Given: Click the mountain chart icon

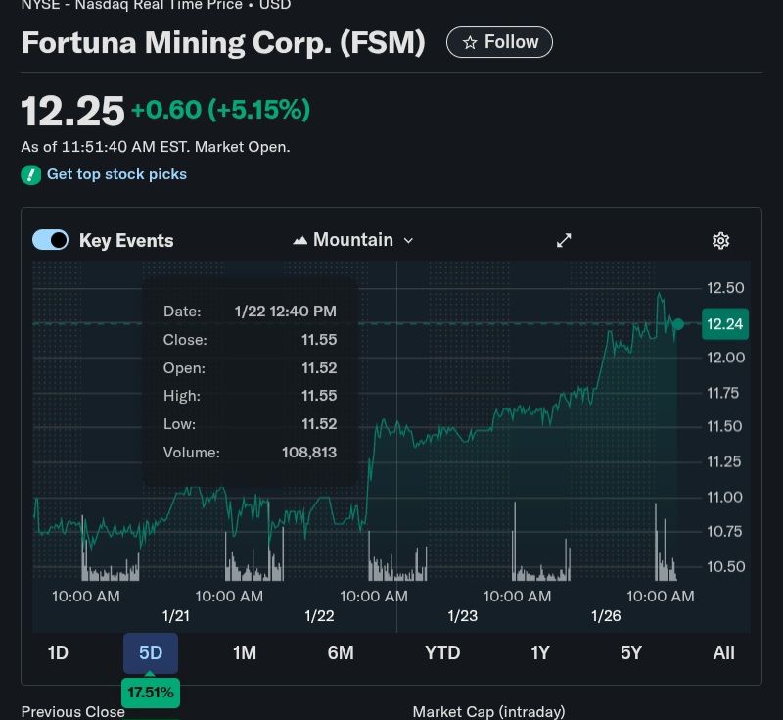Looking at the screenshot, I should [299, 240].
